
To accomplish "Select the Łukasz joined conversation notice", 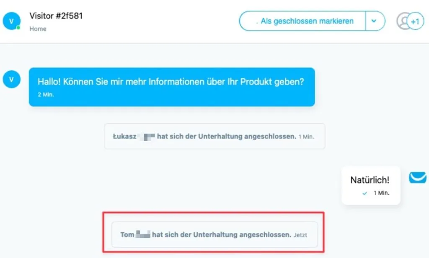I will pos(215,136).
